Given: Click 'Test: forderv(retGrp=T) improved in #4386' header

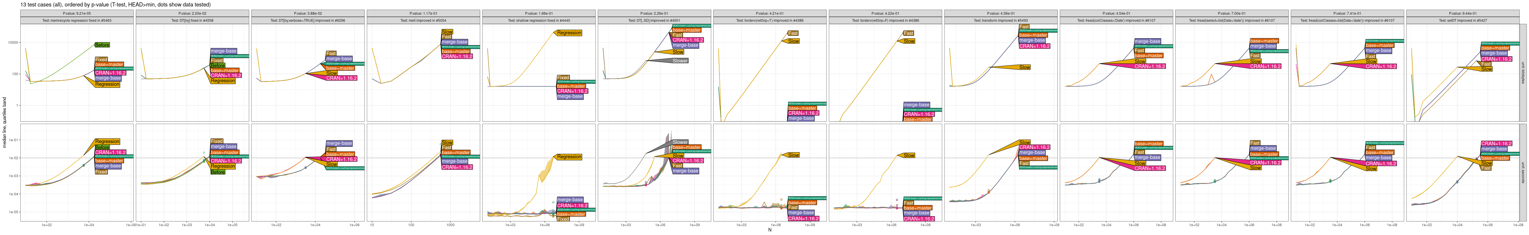Looking at the screenshot, I should 769,20.
